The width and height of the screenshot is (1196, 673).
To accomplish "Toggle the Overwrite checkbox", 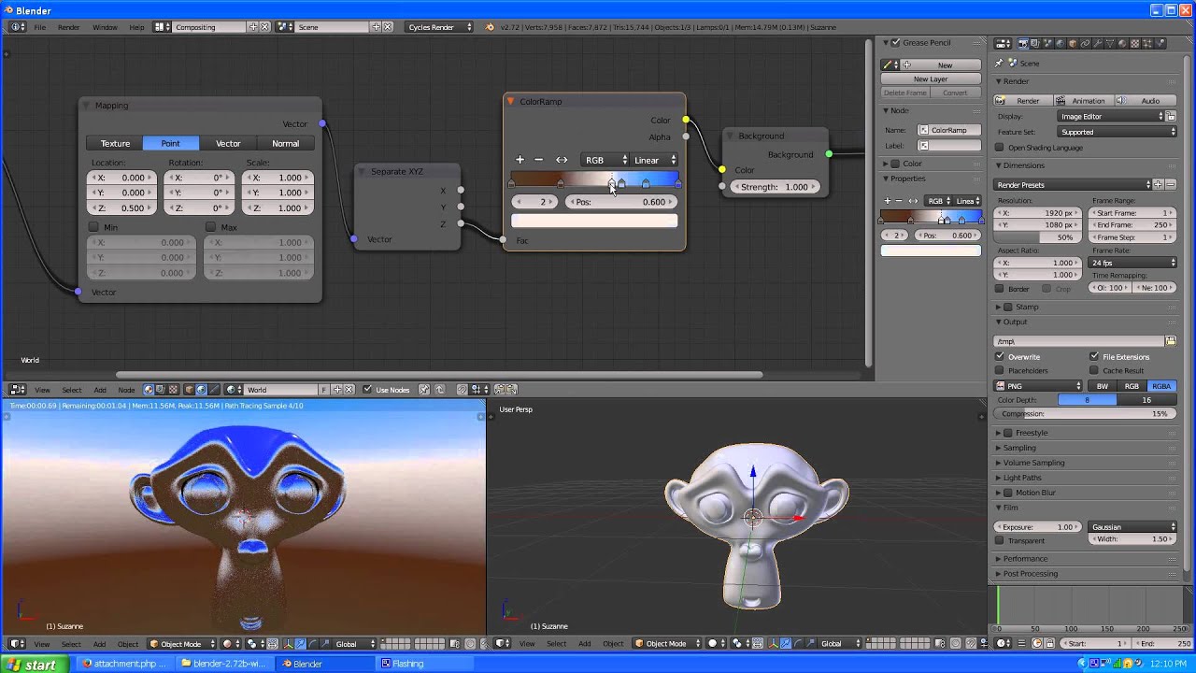I will 1000,356.
